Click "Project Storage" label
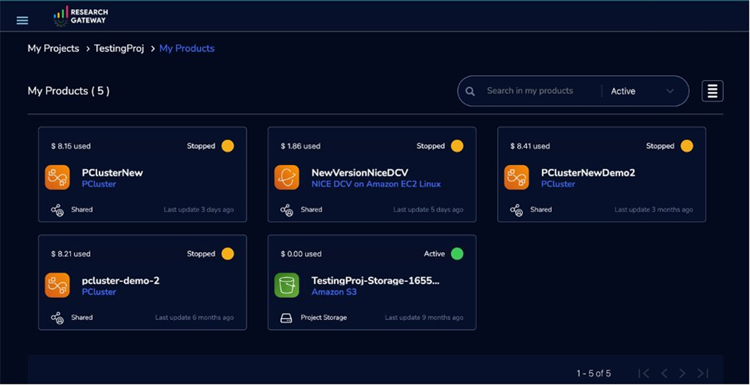 (324, 318)
